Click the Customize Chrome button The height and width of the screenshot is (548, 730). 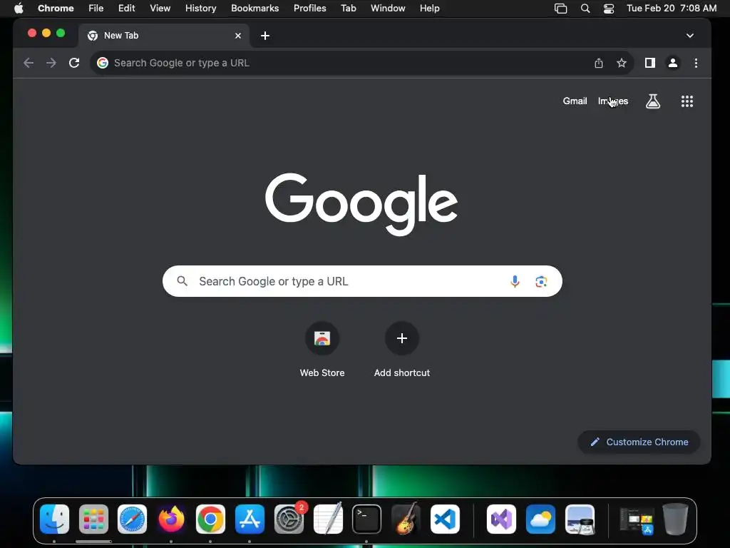639,442
